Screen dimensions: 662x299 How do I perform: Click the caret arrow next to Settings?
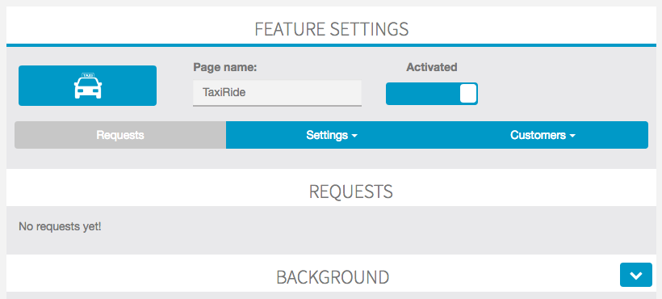coord(354,136)
